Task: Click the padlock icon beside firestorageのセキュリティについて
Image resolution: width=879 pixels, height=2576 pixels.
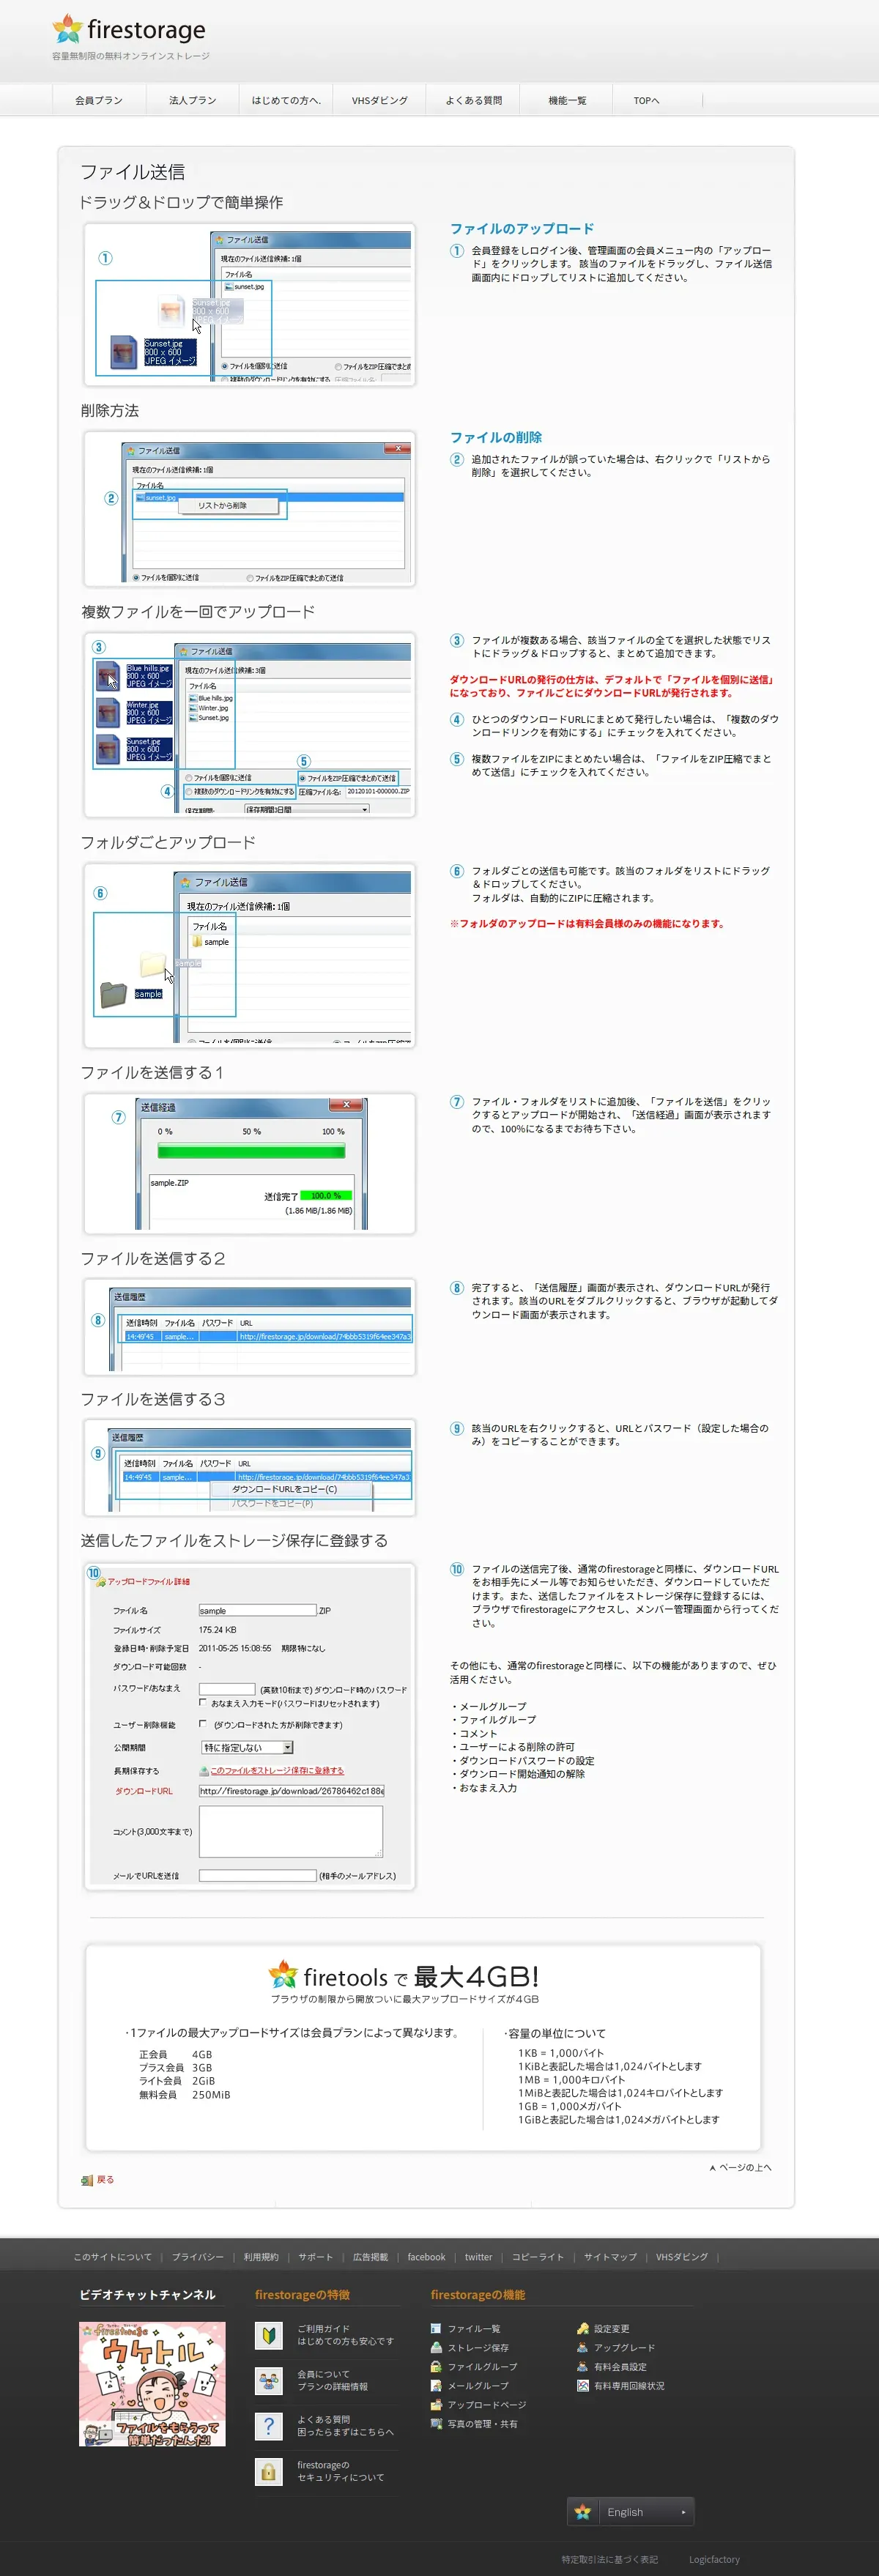Action: pos(268,2472)
